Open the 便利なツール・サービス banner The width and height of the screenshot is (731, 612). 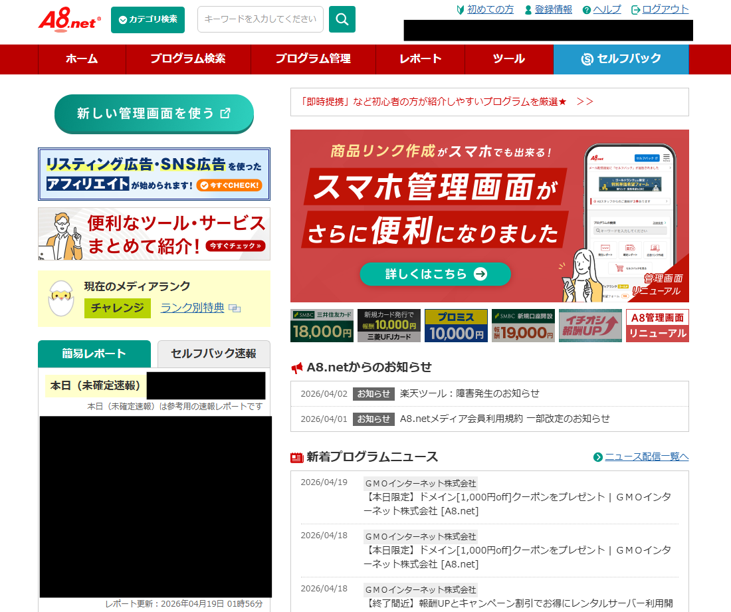tap(154, 234)
